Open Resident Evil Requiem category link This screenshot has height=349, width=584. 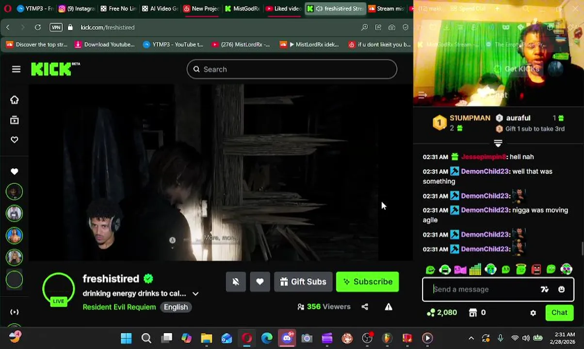coord(119,307)
